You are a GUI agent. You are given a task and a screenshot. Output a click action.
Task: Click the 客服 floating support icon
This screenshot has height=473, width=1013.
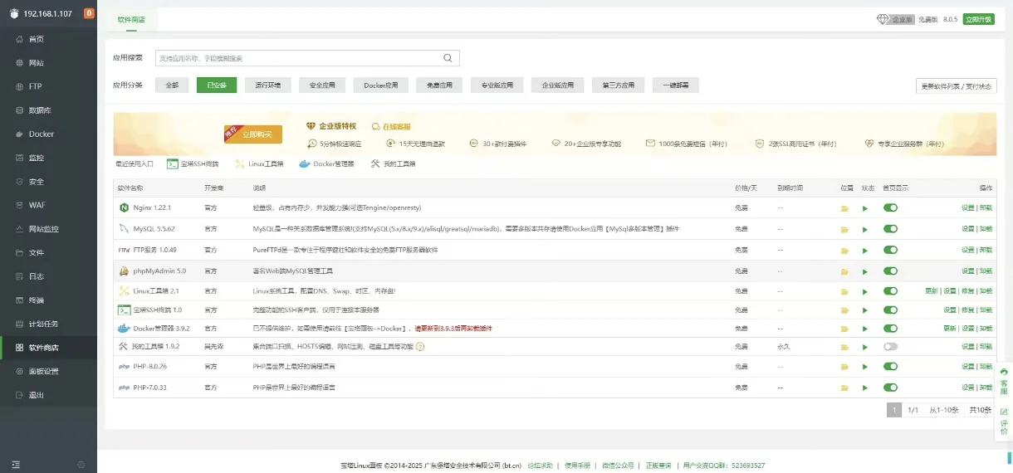pos(1004,381)
